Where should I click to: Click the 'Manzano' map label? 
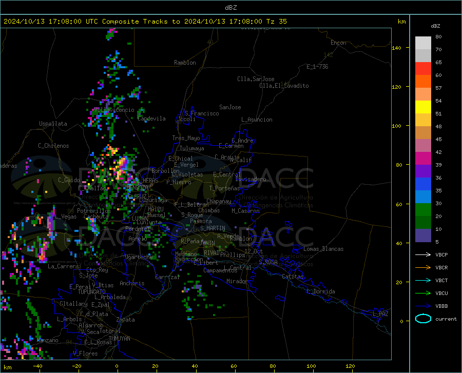[47, 340]
